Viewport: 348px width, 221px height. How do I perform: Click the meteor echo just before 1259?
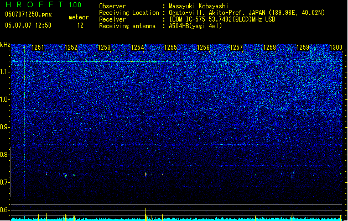coord(293,175)
